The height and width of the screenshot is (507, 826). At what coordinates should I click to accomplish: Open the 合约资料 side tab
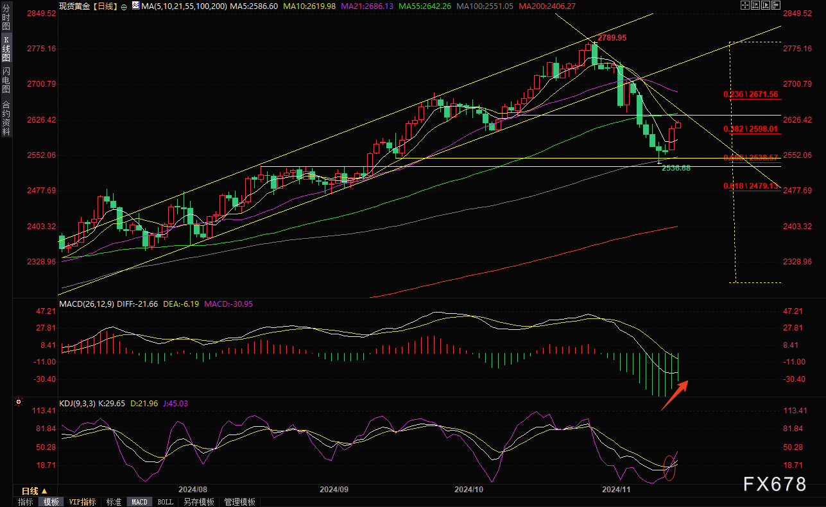click(6, 117)
